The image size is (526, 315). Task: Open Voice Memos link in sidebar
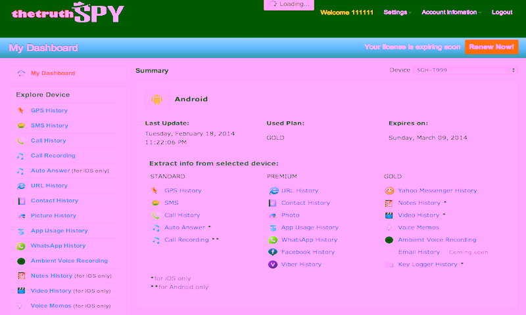(x=51, y=306)
